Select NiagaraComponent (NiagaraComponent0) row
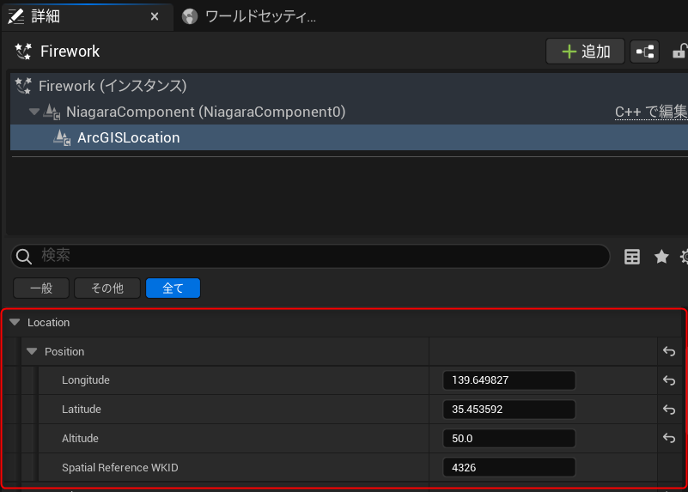Screen dimensions: 688x492 pyautogui.click(x=349, y=112)
